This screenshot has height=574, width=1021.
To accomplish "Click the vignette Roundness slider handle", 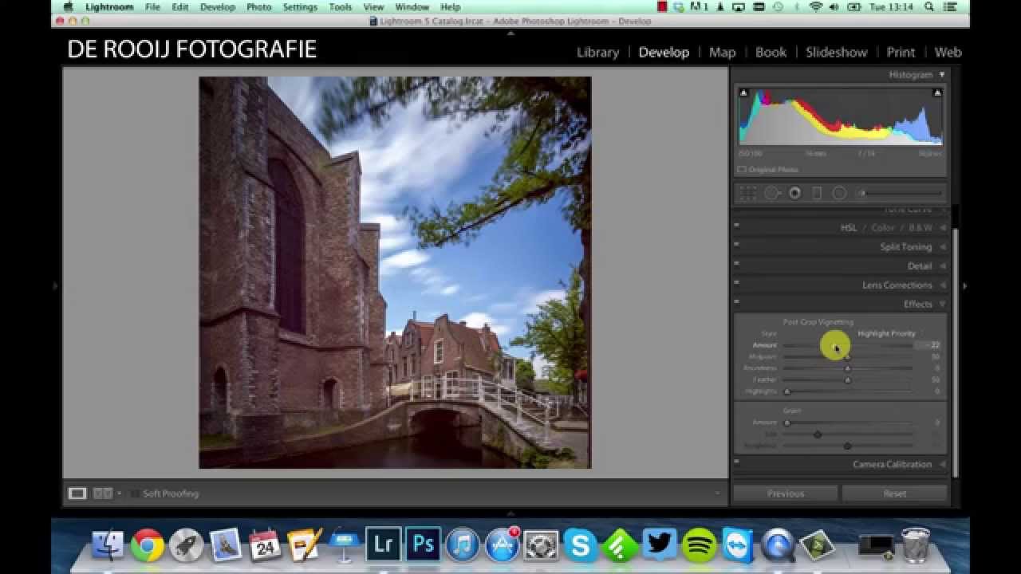I will (847, 368).
